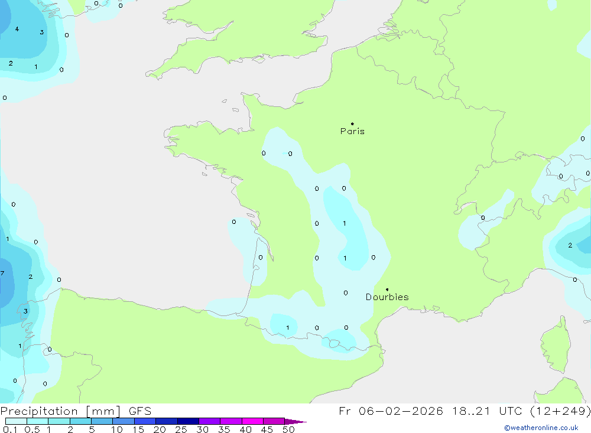Screen dimensions: 591x433
Task: Click the Dourbies location label
Action: (387, 297)
